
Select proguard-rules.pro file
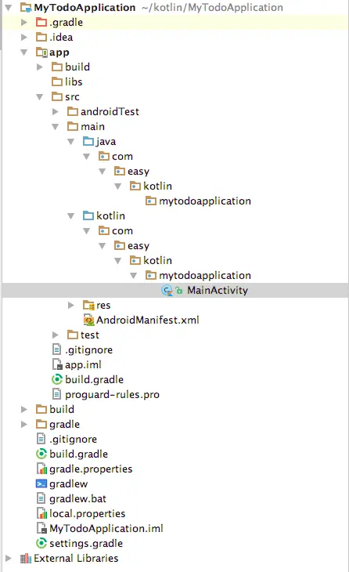pos(112,394)
